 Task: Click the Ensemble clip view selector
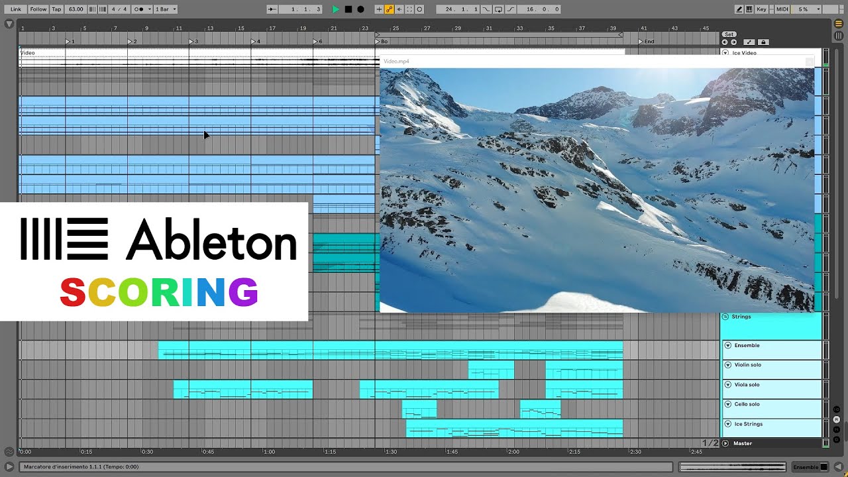click(x=810, y=467)
